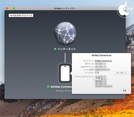Open the その他のWi-Fiデバイス button
Screen dimensions: 134x117
[x=21, y=15]
